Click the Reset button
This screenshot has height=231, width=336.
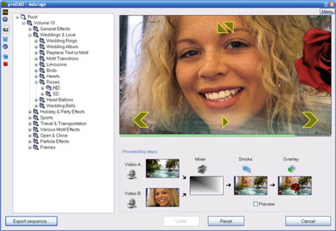click(x=226, y=221)
